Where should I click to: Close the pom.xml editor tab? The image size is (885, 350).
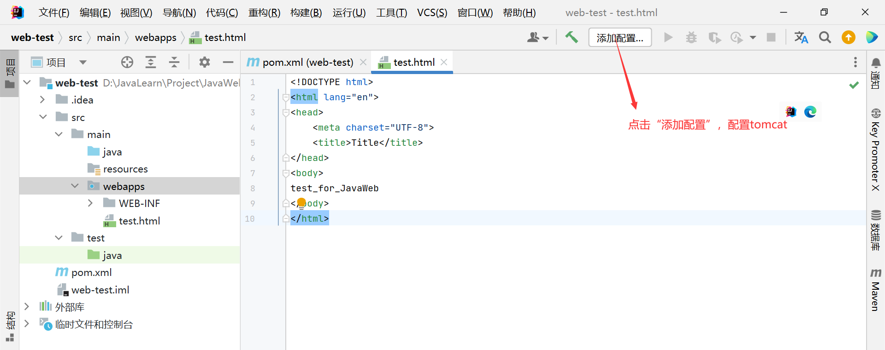point(363,62)
